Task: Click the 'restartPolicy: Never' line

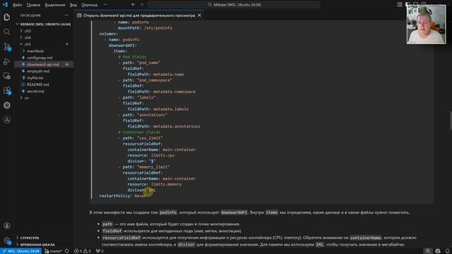Action: [122, 196]
